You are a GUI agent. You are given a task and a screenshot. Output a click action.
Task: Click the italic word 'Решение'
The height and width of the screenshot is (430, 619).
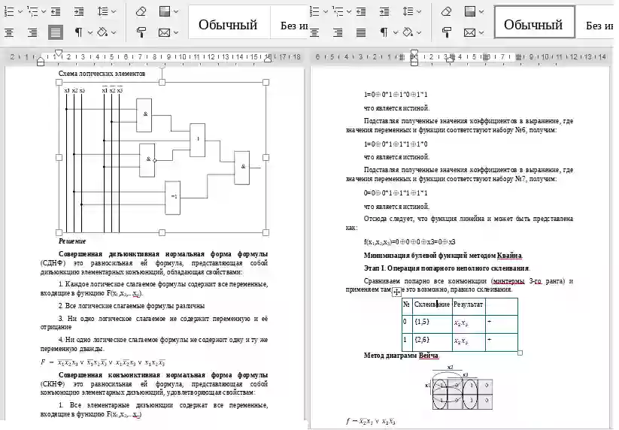72,241
